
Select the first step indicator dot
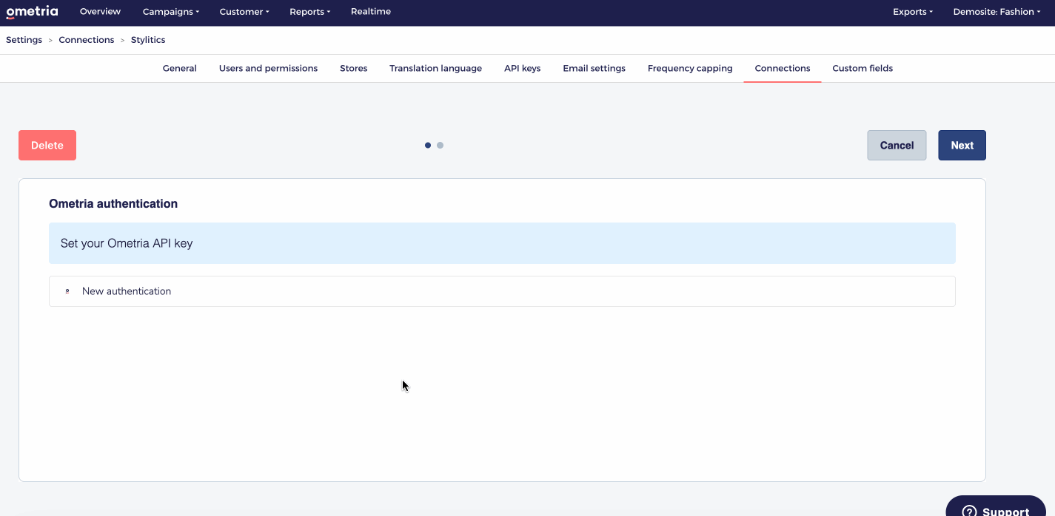tap(428, 146)
